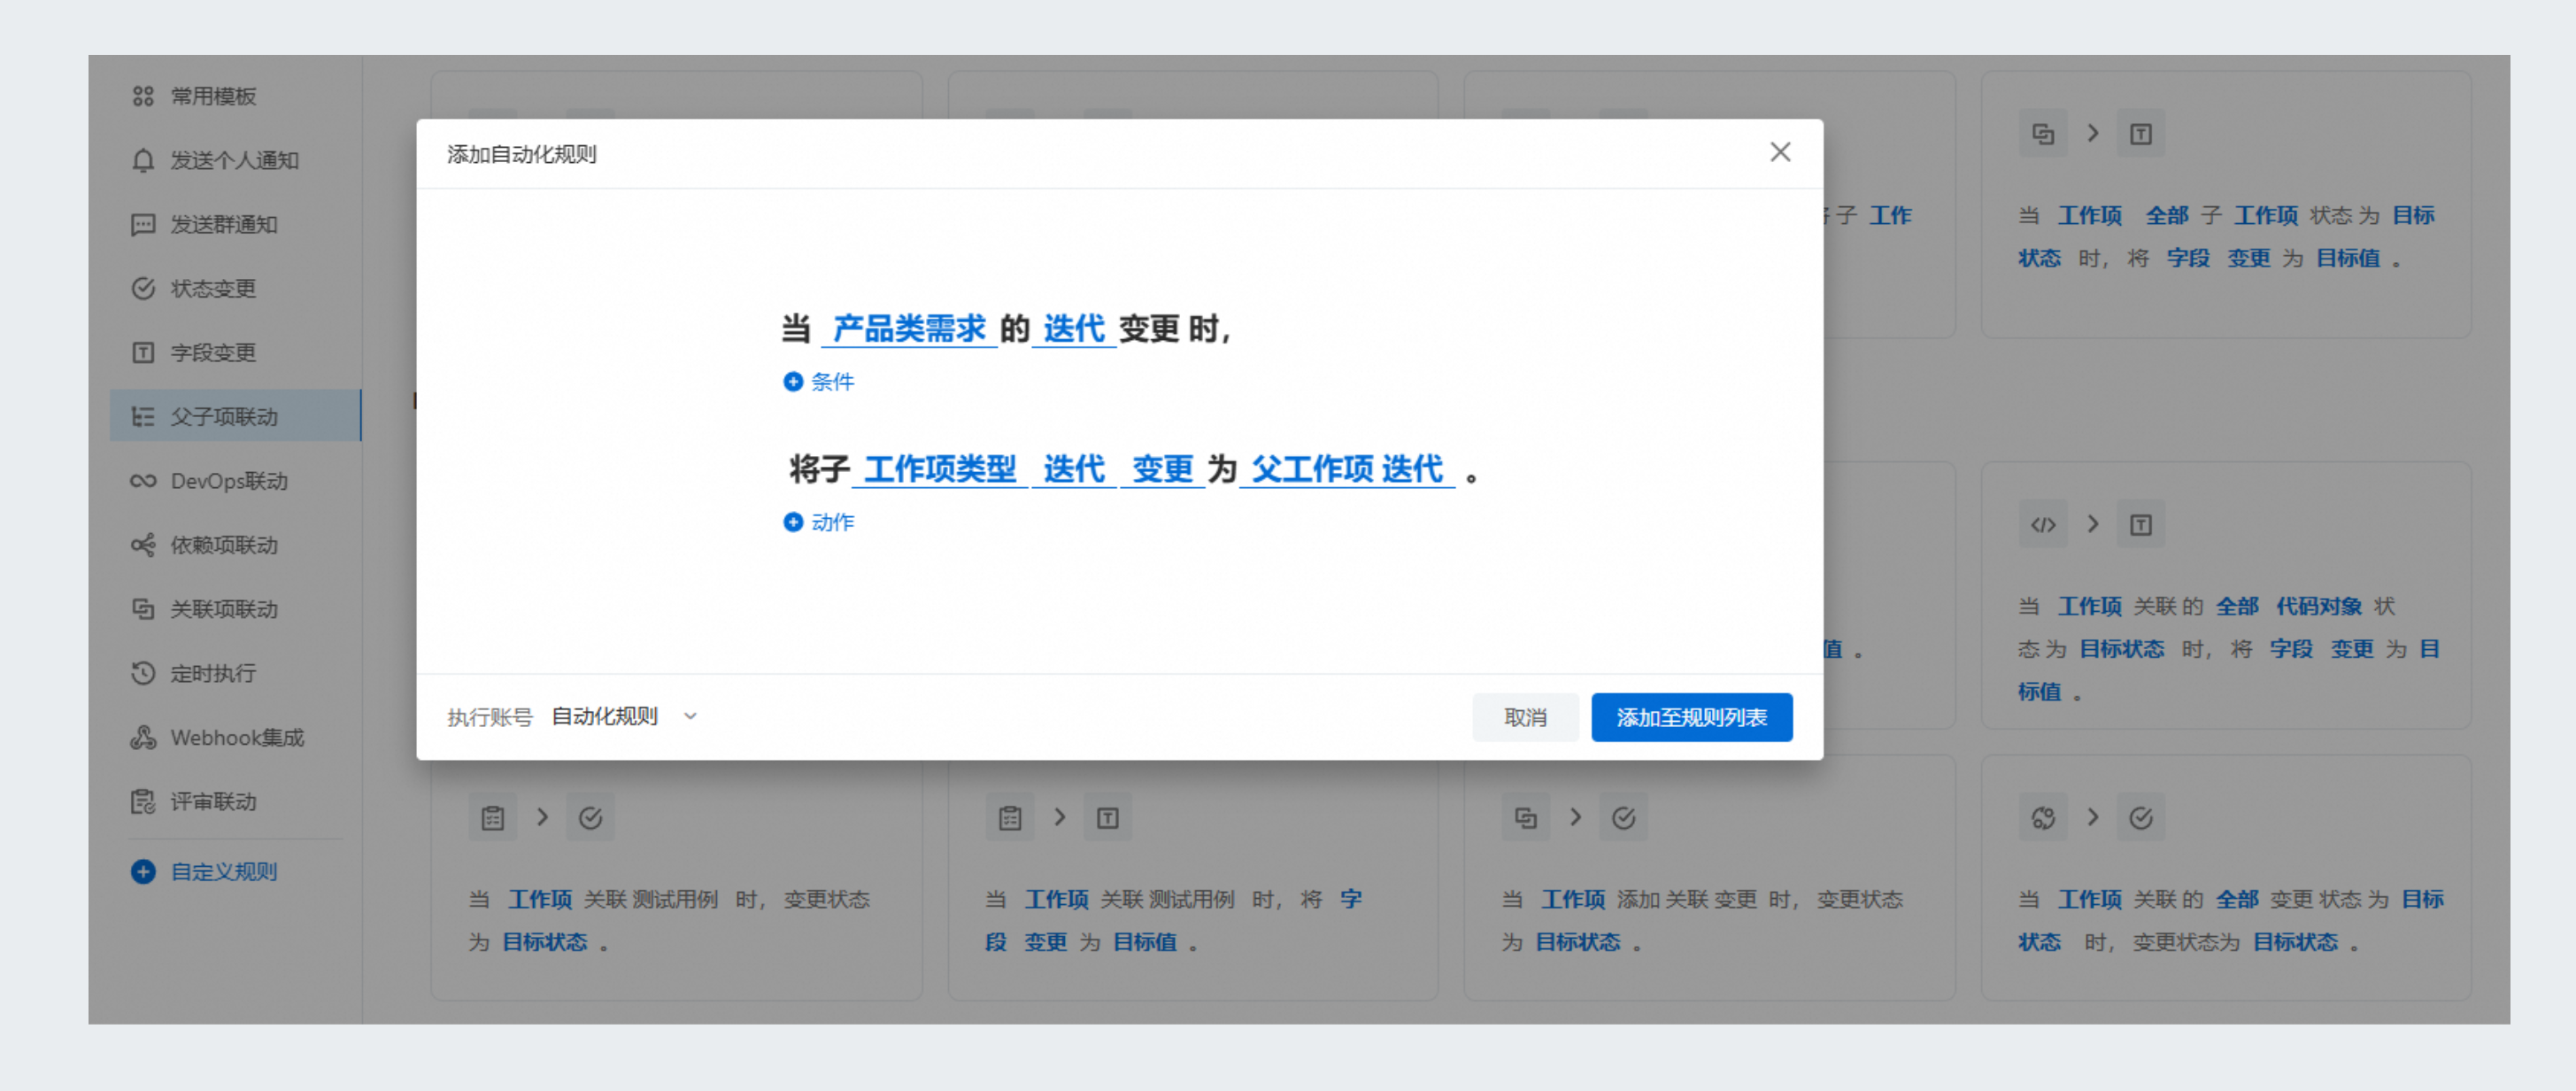The width and height of the screenshot is (2576, 1091).
Task: Click the text-field icon beside 字段变更
Action: [143, 352]
